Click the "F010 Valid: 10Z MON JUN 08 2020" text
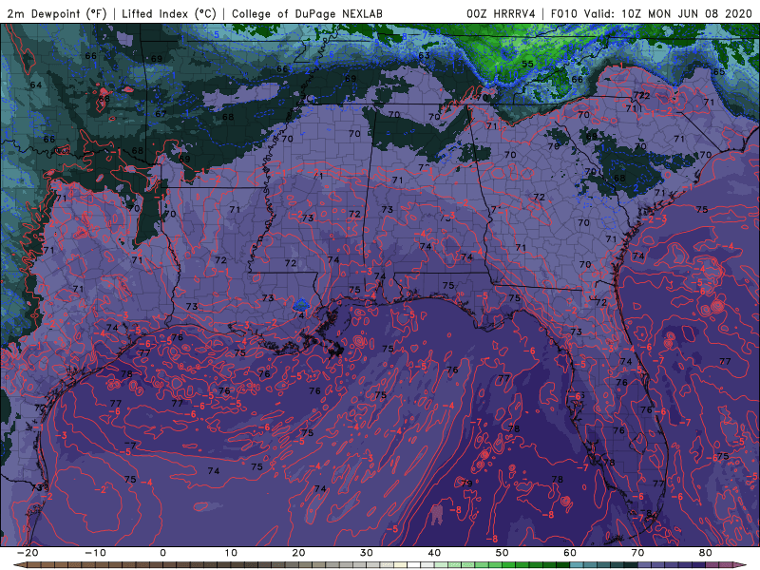 [x=652, y=13]
